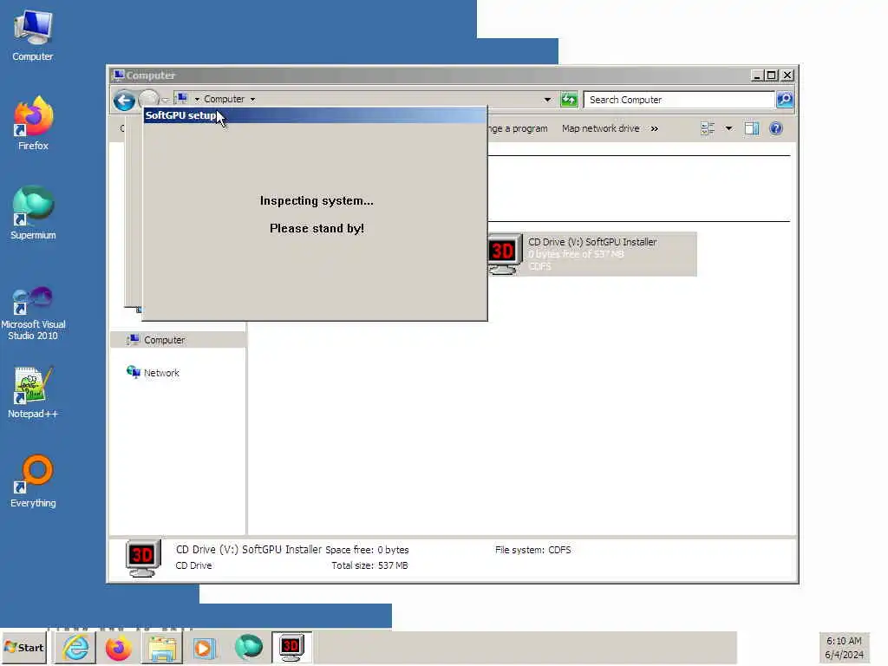Viewport: 888px width, 666px height.
Task: Open Firefox from the taskbar
Action: pyautogui.click(x=118, y=647)
